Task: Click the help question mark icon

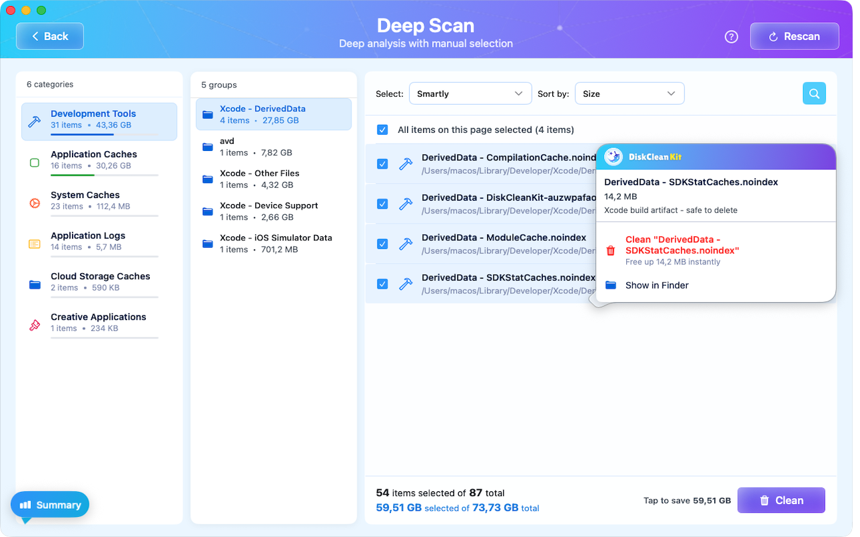Action: pos(731,37)
